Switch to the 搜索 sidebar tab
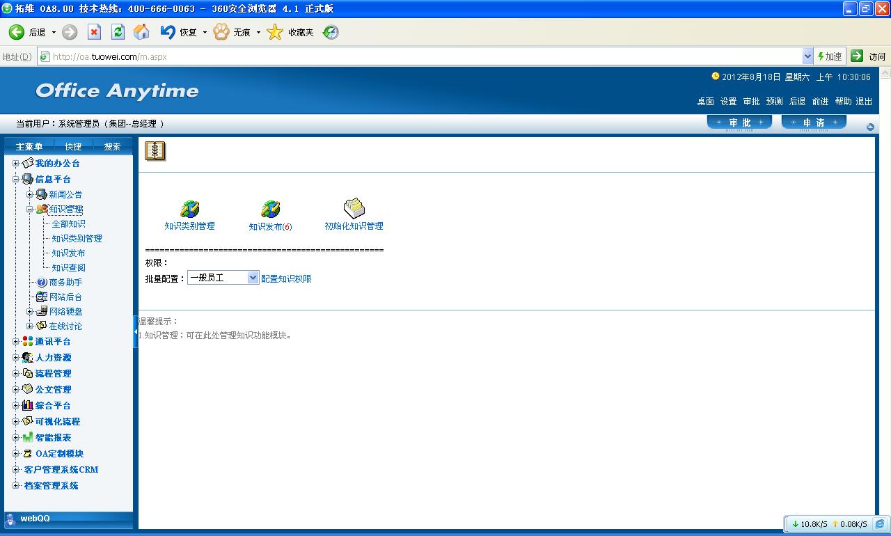This screenshot has height=536, width=891. [112, 147]
